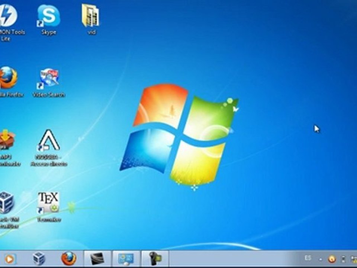
Task: Click the "Video Search" label text
Action: (48, 95)
